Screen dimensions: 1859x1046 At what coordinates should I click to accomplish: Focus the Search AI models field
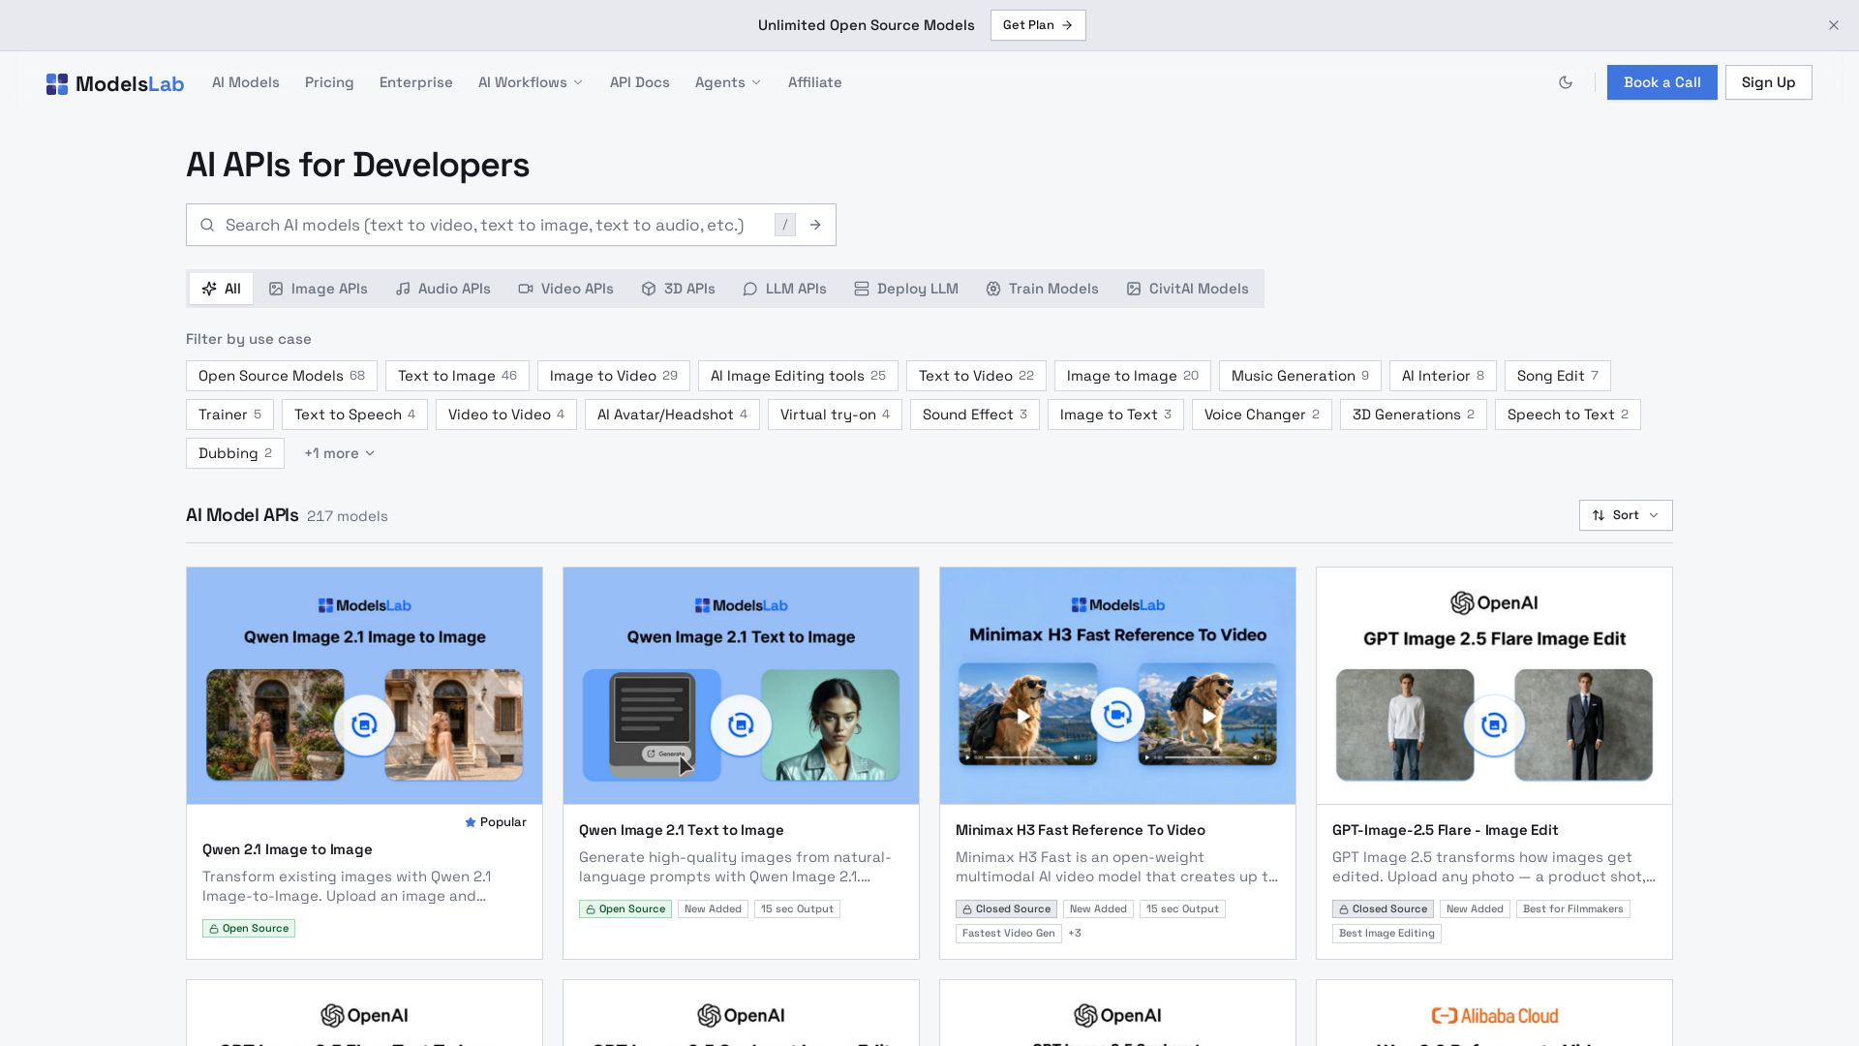(494, 225)
